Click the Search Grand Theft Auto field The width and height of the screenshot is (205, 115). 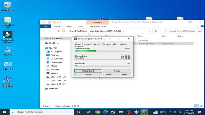(x=182, y=31)
